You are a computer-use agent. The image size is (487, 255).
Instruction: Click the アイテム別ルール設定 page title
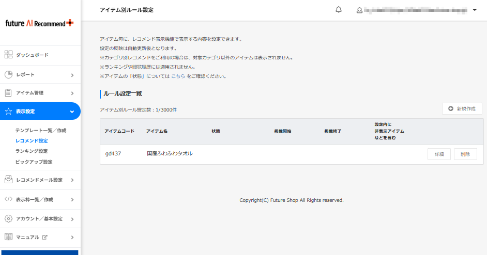click(127, 10)
